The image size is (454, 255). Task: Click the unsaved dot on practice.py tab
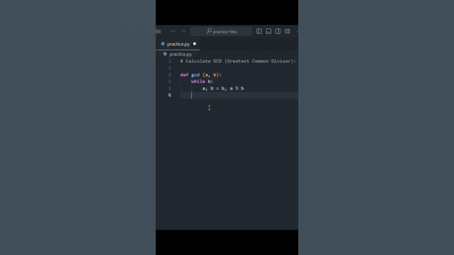click(194, 44)
